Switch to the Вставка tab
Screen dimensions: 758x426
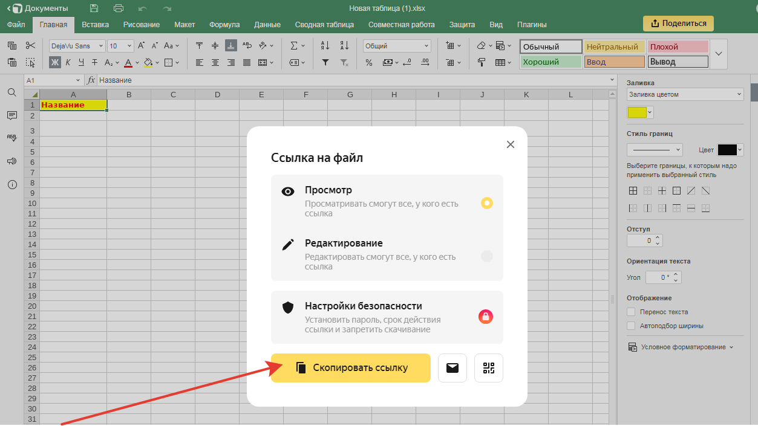[x=96, y=25]
